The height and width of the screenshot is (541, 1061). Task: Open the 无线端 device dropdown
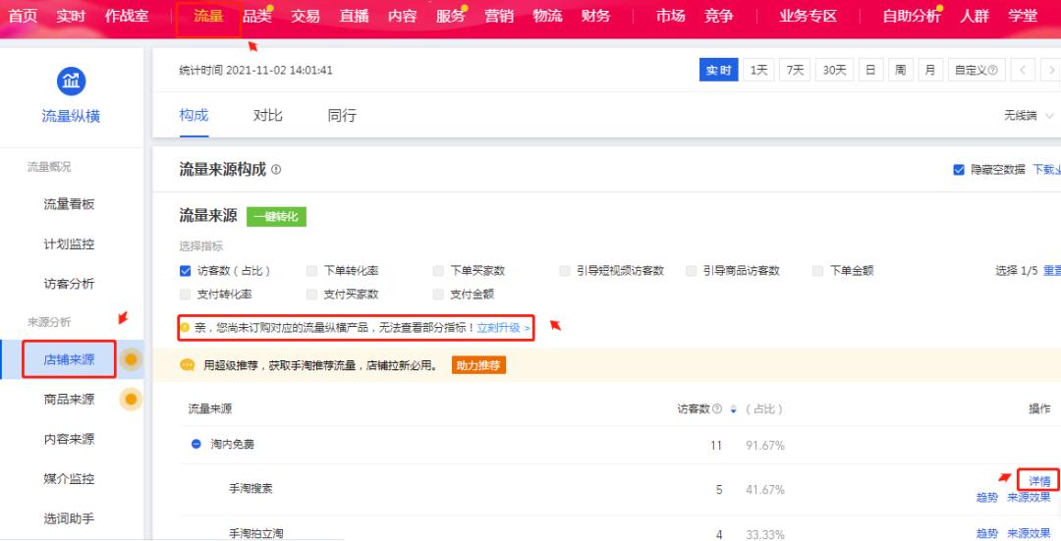coord(1029,116)
